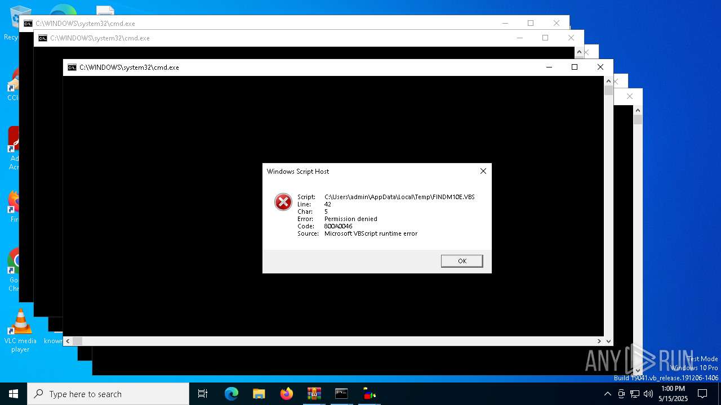Click OK in Windows Script Host dialog
721x405 pixels.
pyautogui.click(x=462, y=261)
